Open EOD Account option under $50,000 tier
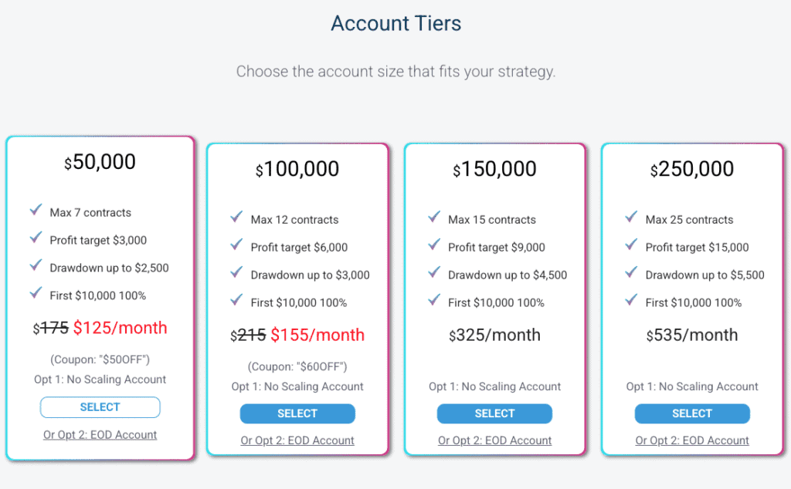 coord(100,435)
